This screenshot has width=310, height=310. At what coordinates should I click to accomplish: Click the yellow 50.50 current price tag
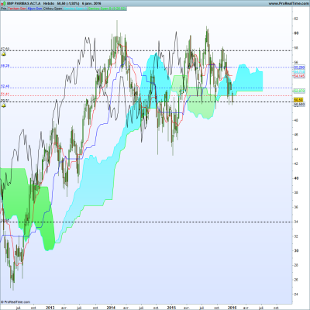(298, 100)
